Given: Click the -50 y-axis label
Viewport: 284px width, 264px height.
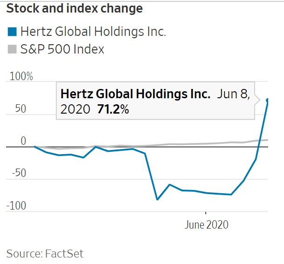Looking at the screenshot, I should point(20,173).
